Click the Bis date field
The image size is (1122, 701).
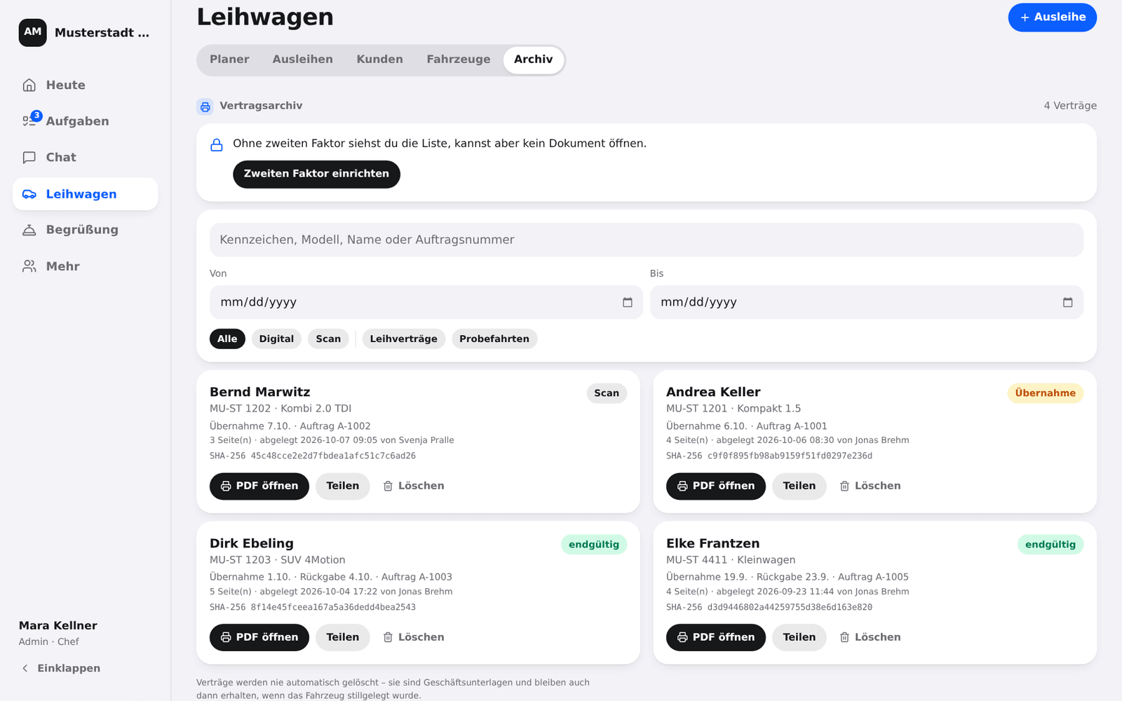click(x=867, y=302)
